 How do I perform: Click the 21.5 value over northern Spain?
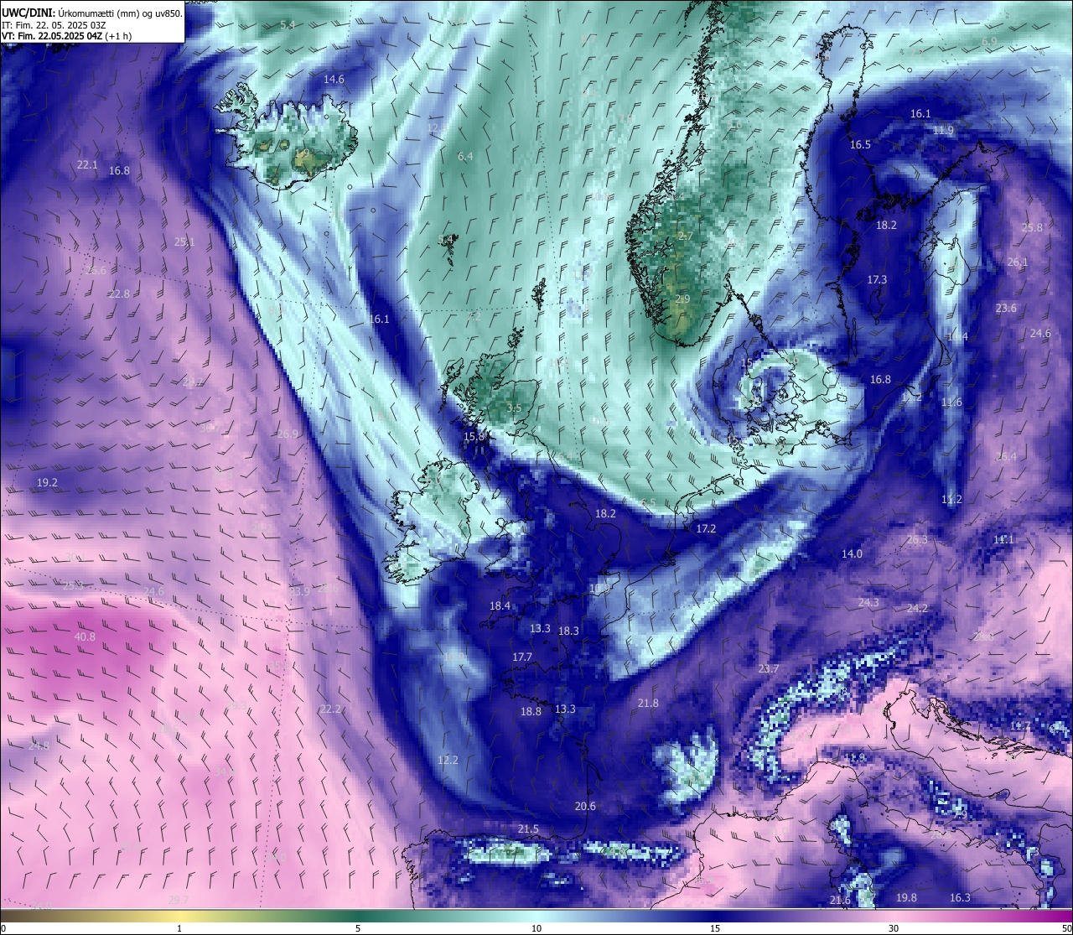(528, 829)
